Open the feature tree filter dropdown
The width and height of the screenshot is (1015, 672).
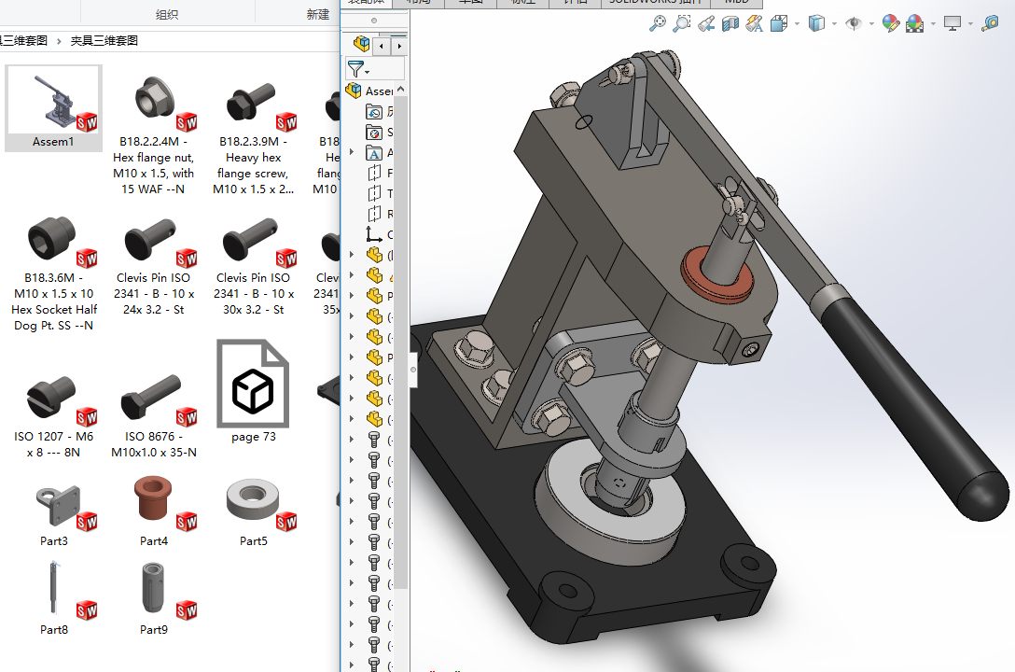click(x=358, y=69)
